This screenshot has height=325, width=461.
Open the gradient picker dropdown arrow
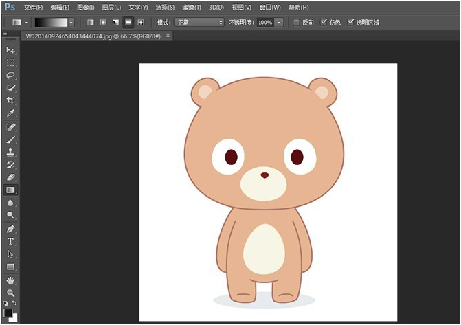pos(71,23)
